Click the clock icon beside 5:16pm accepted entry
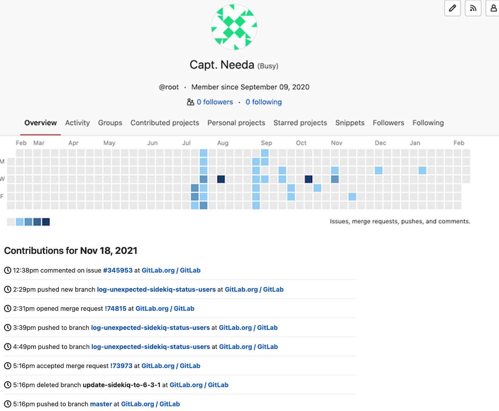This screenshot has width=499, height=411. pyautogui.click(x=7, y=366)
